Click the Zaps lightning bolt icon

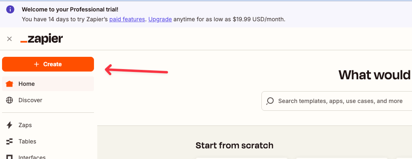click(9, 125)
